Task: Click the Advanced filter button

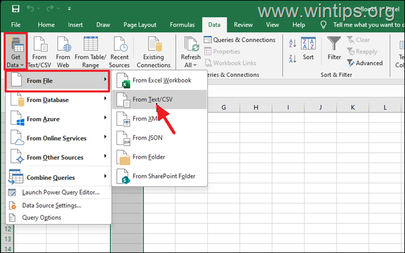Action: pos(363,63)
